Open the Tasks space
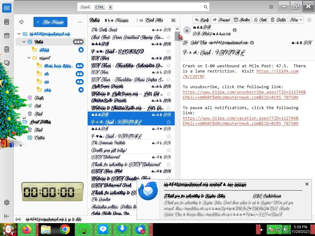The height and width of the screenshot is (236, 315). coord(7,49)
